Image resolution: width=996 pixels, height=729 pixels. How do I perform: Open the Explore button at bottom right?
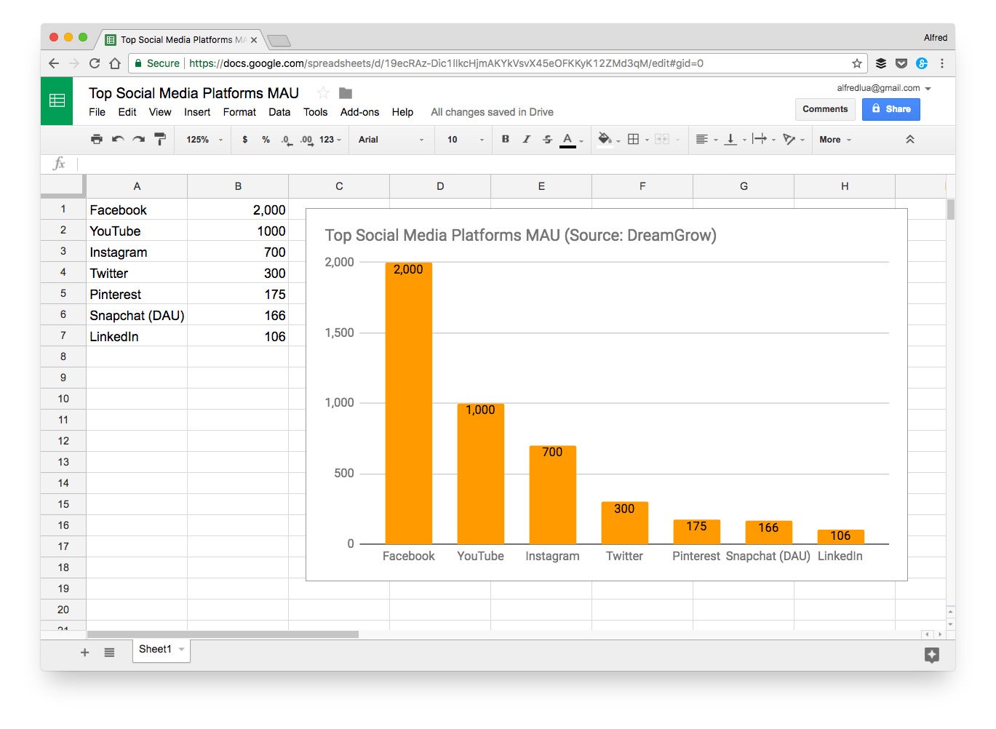[x=931, y=655]
